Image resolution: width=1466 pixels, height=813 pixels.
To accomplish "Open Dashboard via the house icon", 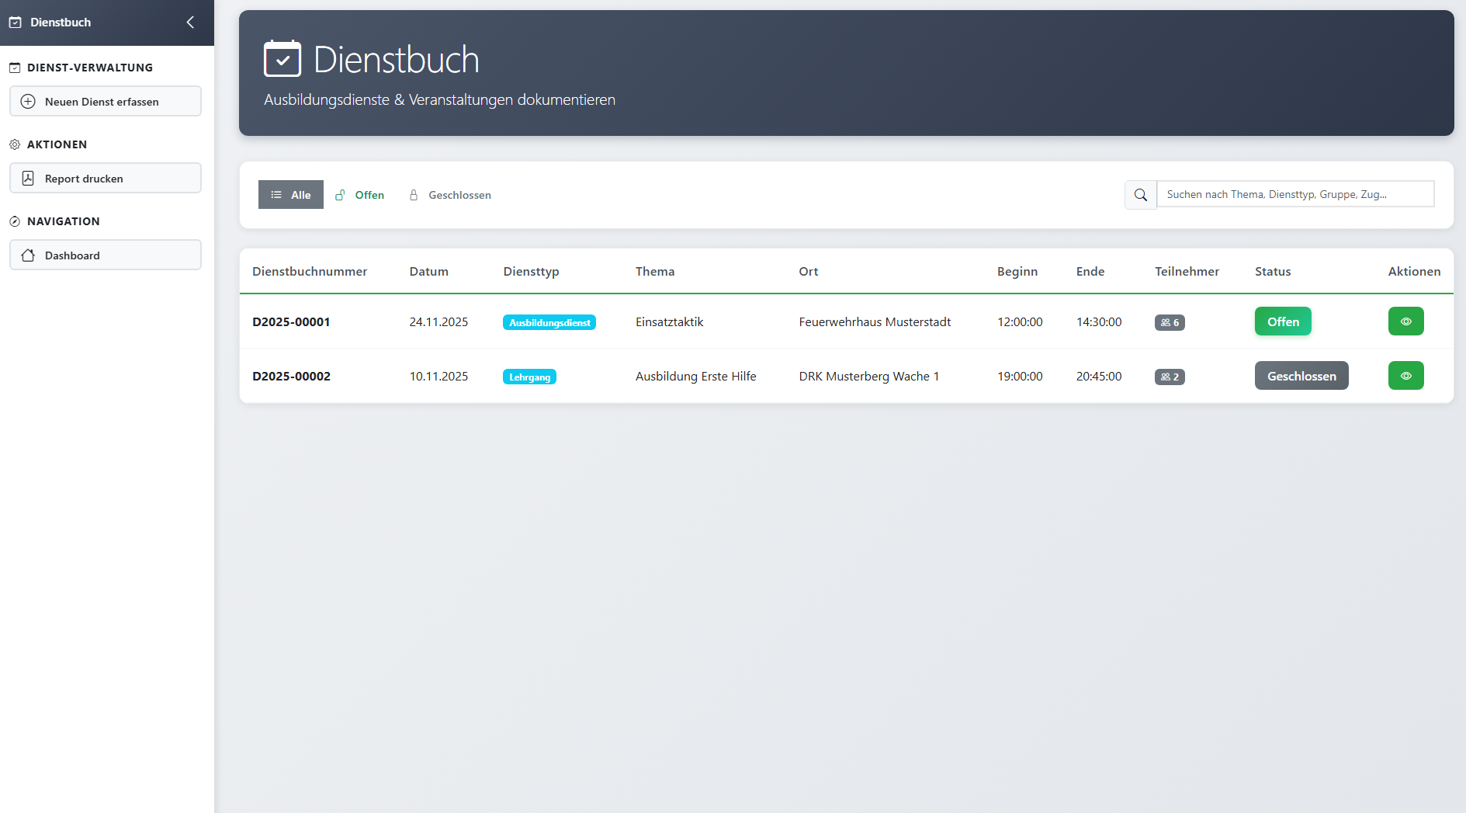I will click(x=28, y=255).
